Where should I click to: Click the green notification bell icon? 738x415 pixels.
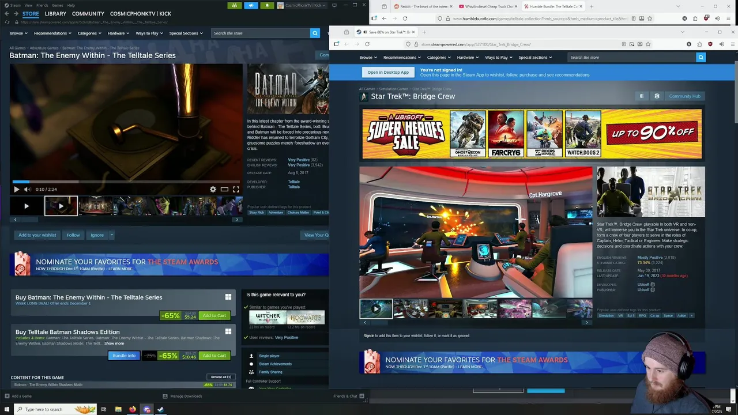267,5
